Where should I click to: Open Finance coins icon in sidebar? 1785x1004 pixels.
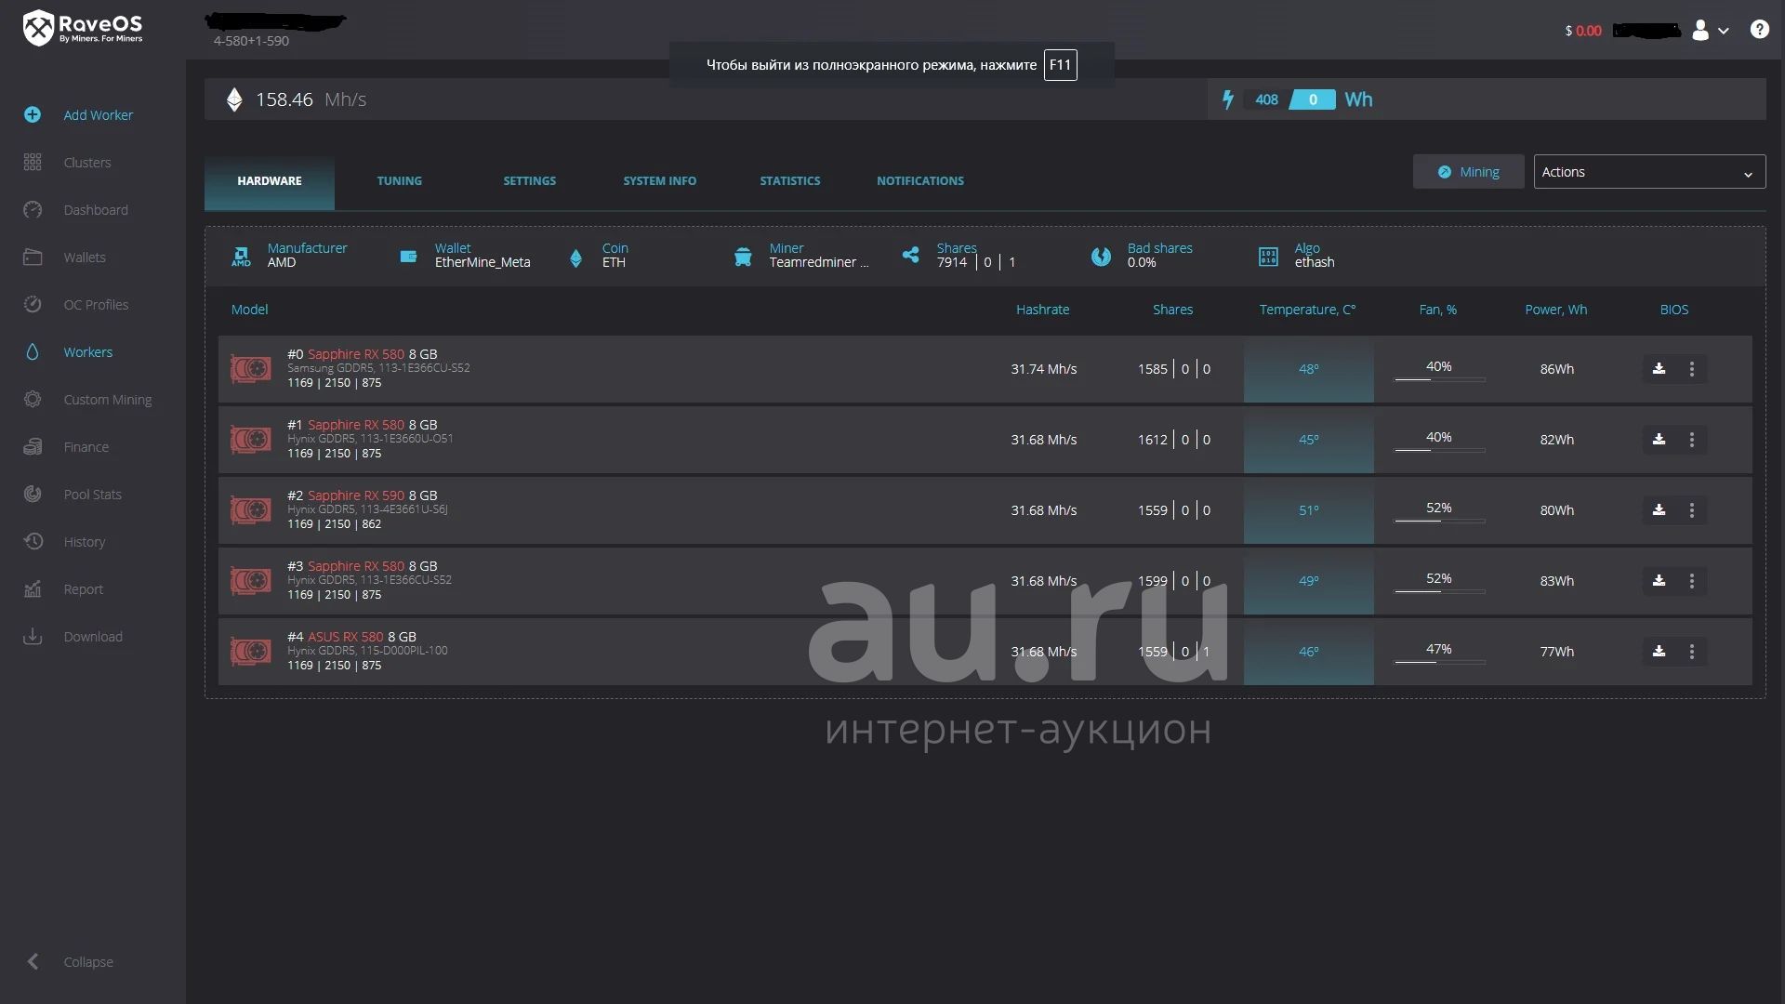click(x=33, y=446)
